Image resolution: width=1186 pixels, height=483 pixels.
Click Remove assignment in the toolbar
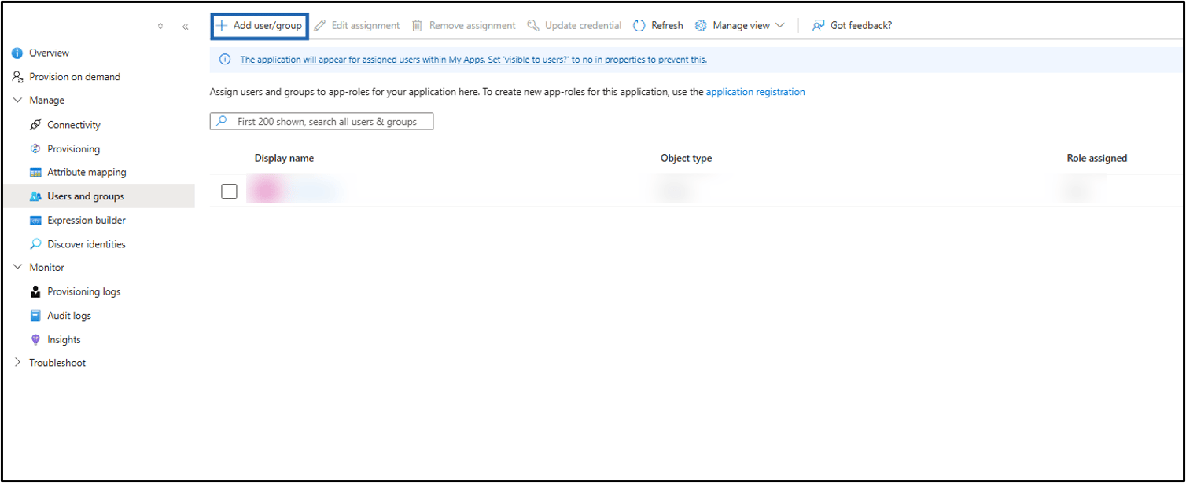464,25
